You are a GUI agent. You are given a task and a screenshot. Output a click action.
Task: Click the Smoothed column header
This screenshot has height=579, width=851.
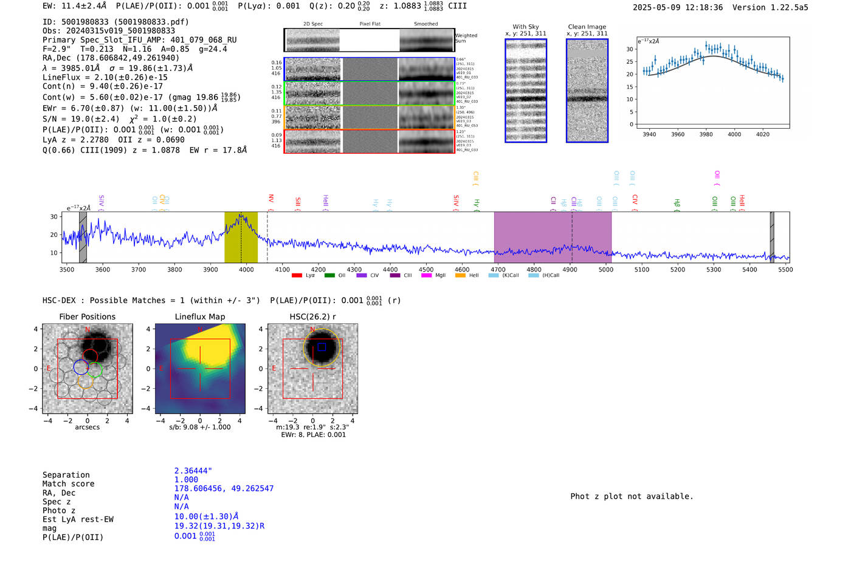coord(425,24)
